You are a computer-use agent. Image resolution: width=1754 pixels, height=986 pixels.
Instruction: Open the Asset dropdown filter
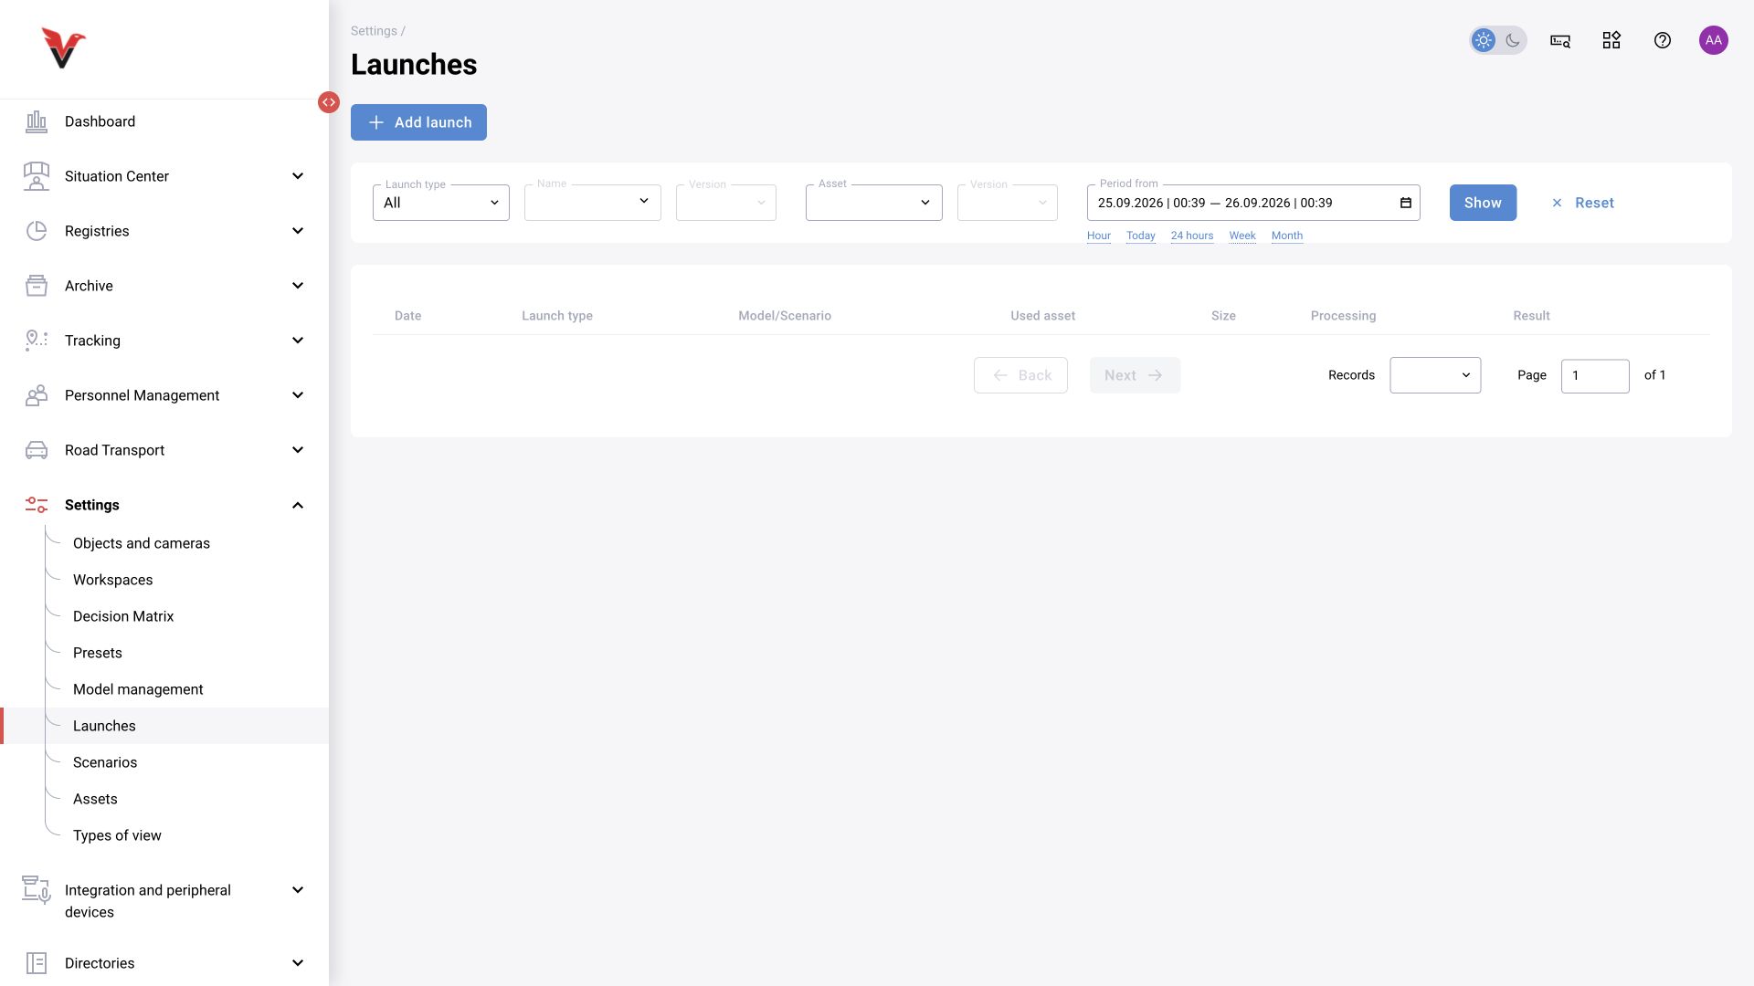point(874,203)
